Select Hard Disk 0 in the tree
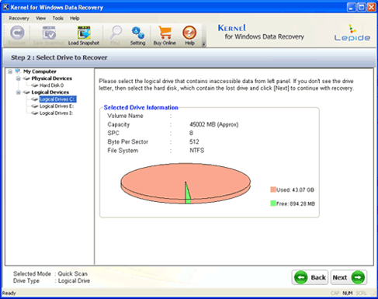378x299 pixels. tap(51, 85)
